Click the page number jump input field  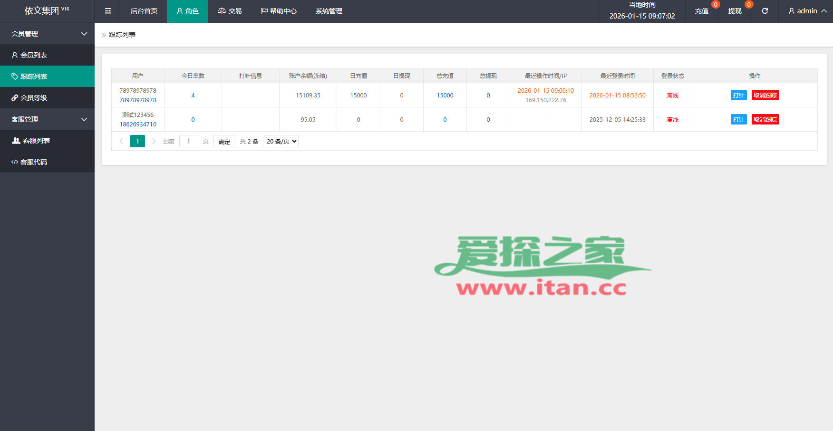pyautogui.click(x=189, y=142)
